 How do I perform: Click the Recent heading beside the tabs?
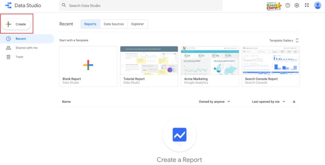pos(66,24)
